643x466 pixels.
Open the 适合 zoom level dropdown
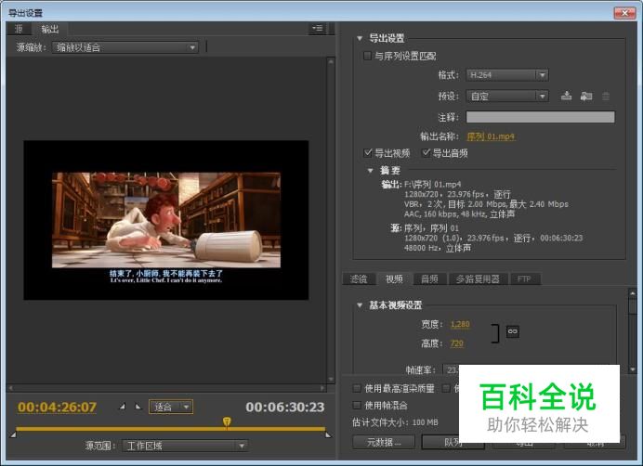pyautogui.click(x=171, y=407)
